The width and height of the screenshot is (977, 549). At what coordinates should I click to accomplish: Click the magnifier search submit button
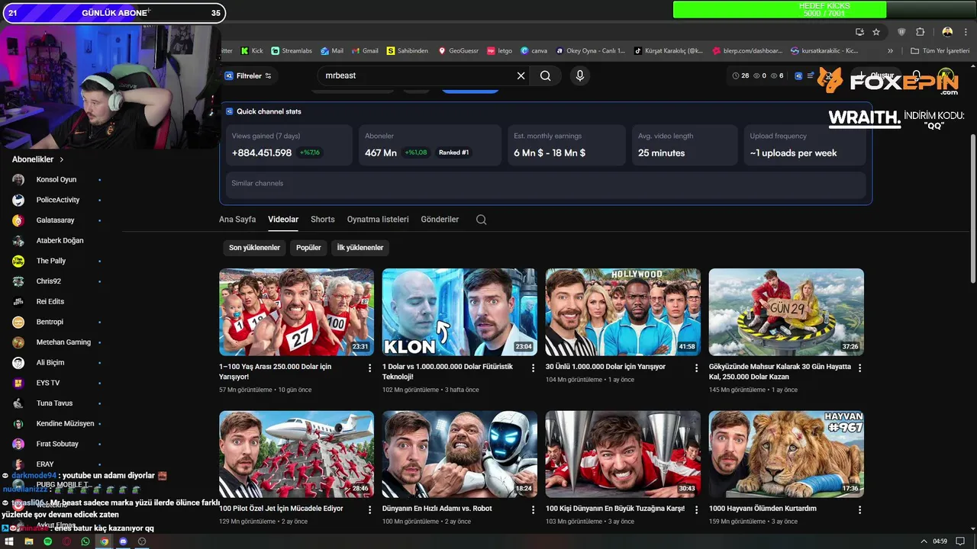pos(545,75)
